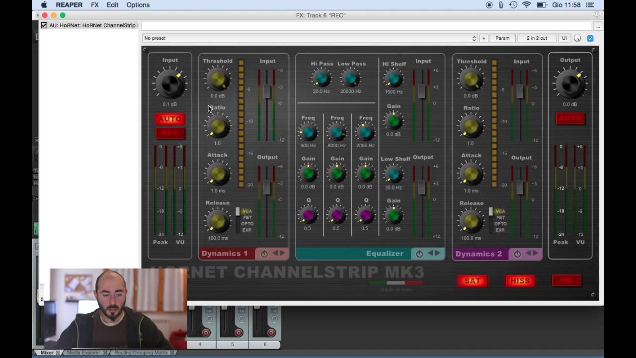Select the AU: HoRNet ChannelStrip list entry
Viewport: 636px width, 358px height.
(x=89, y=25)
